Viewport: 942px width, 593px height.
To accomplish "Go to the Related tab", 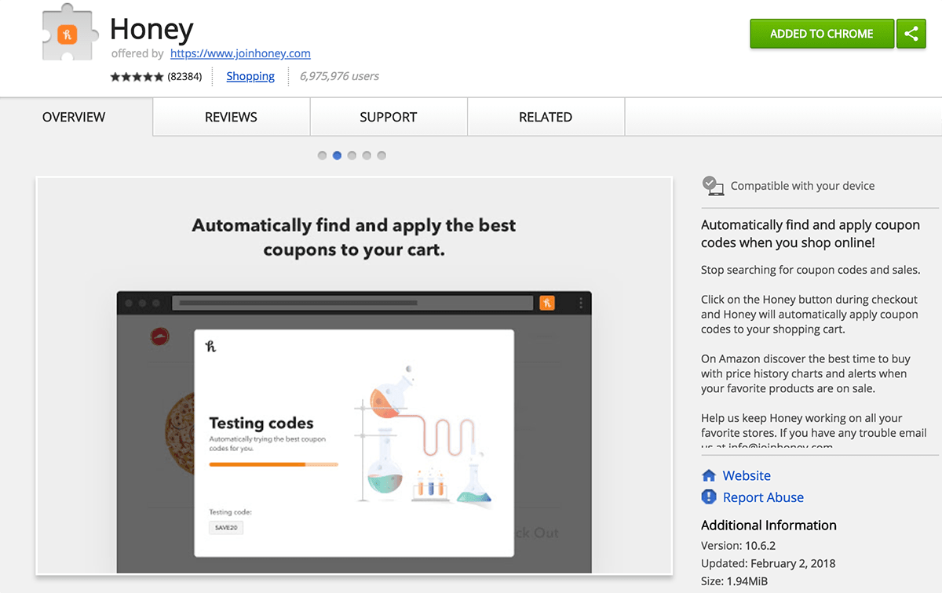I will click(x=546, y=117).
